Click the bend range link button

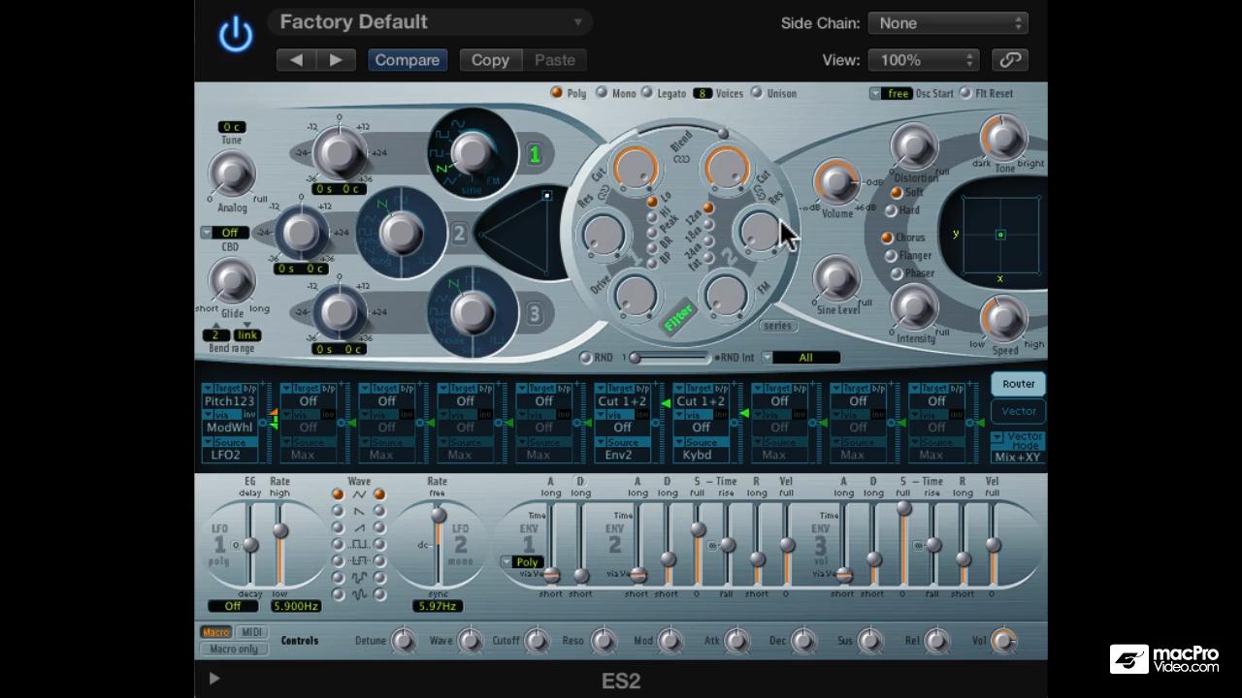(247, 335)
